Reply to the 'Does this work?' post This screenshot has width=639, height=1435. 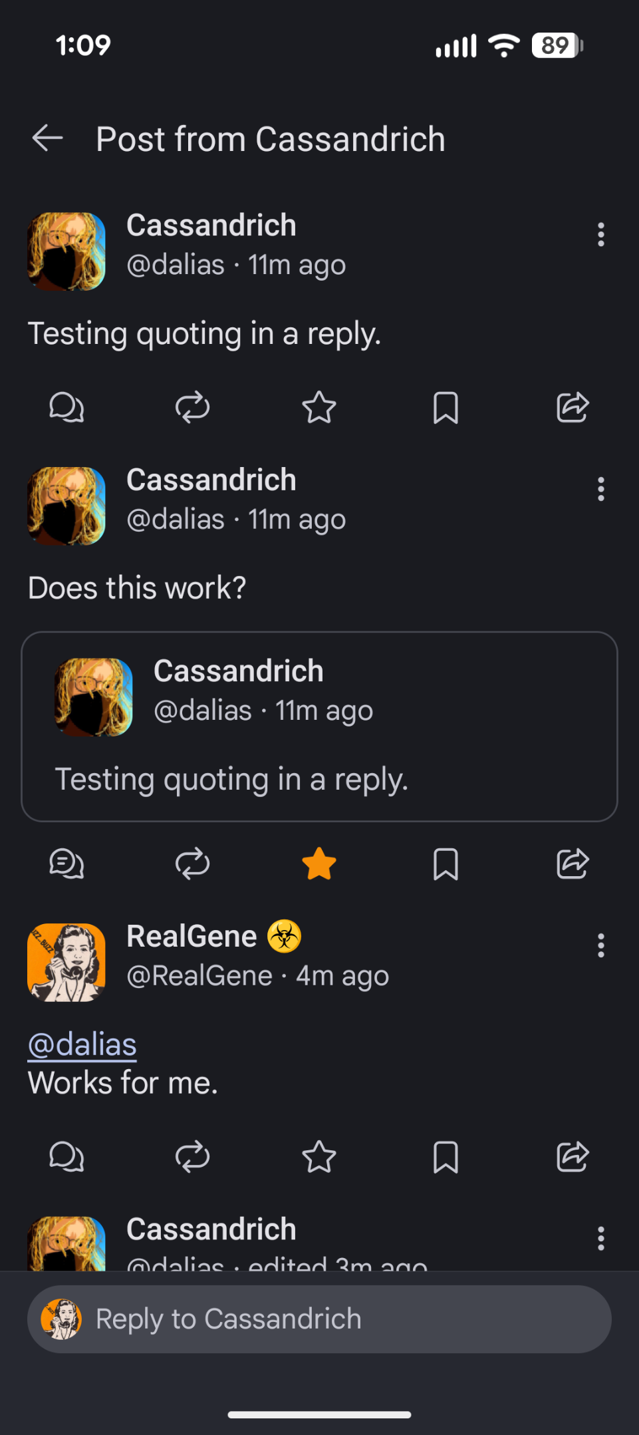click(x=66, y=864)
